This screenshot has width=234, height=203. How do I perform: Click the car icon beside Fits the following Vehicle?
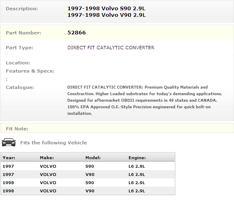coord(9,142)
